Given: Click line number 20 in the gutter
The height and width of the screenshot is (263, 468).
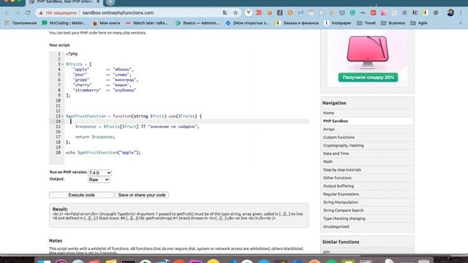Looking at the screenshot, I should click(x=58, y=153).
